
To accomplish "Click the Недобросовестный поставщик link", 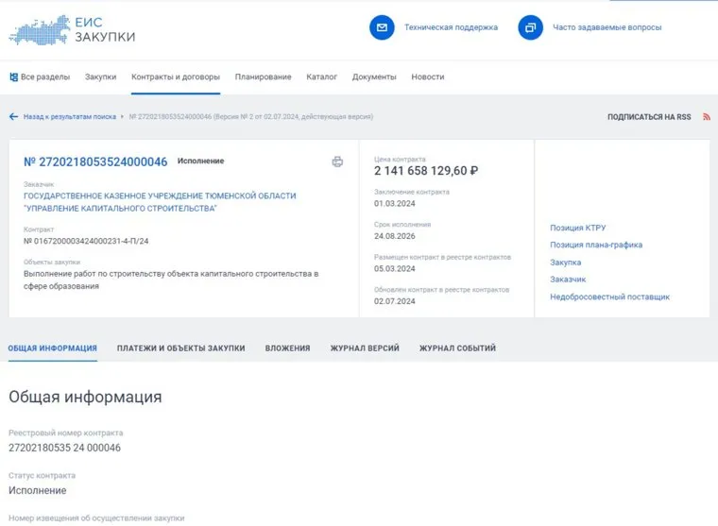I will pos(609,297).
